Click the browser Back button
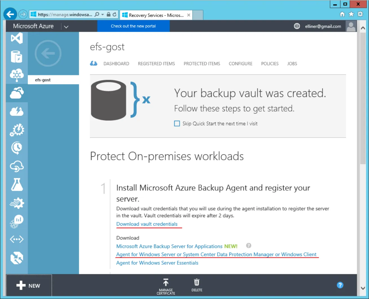This screenshot has height=299, width=369. point(10,14)
